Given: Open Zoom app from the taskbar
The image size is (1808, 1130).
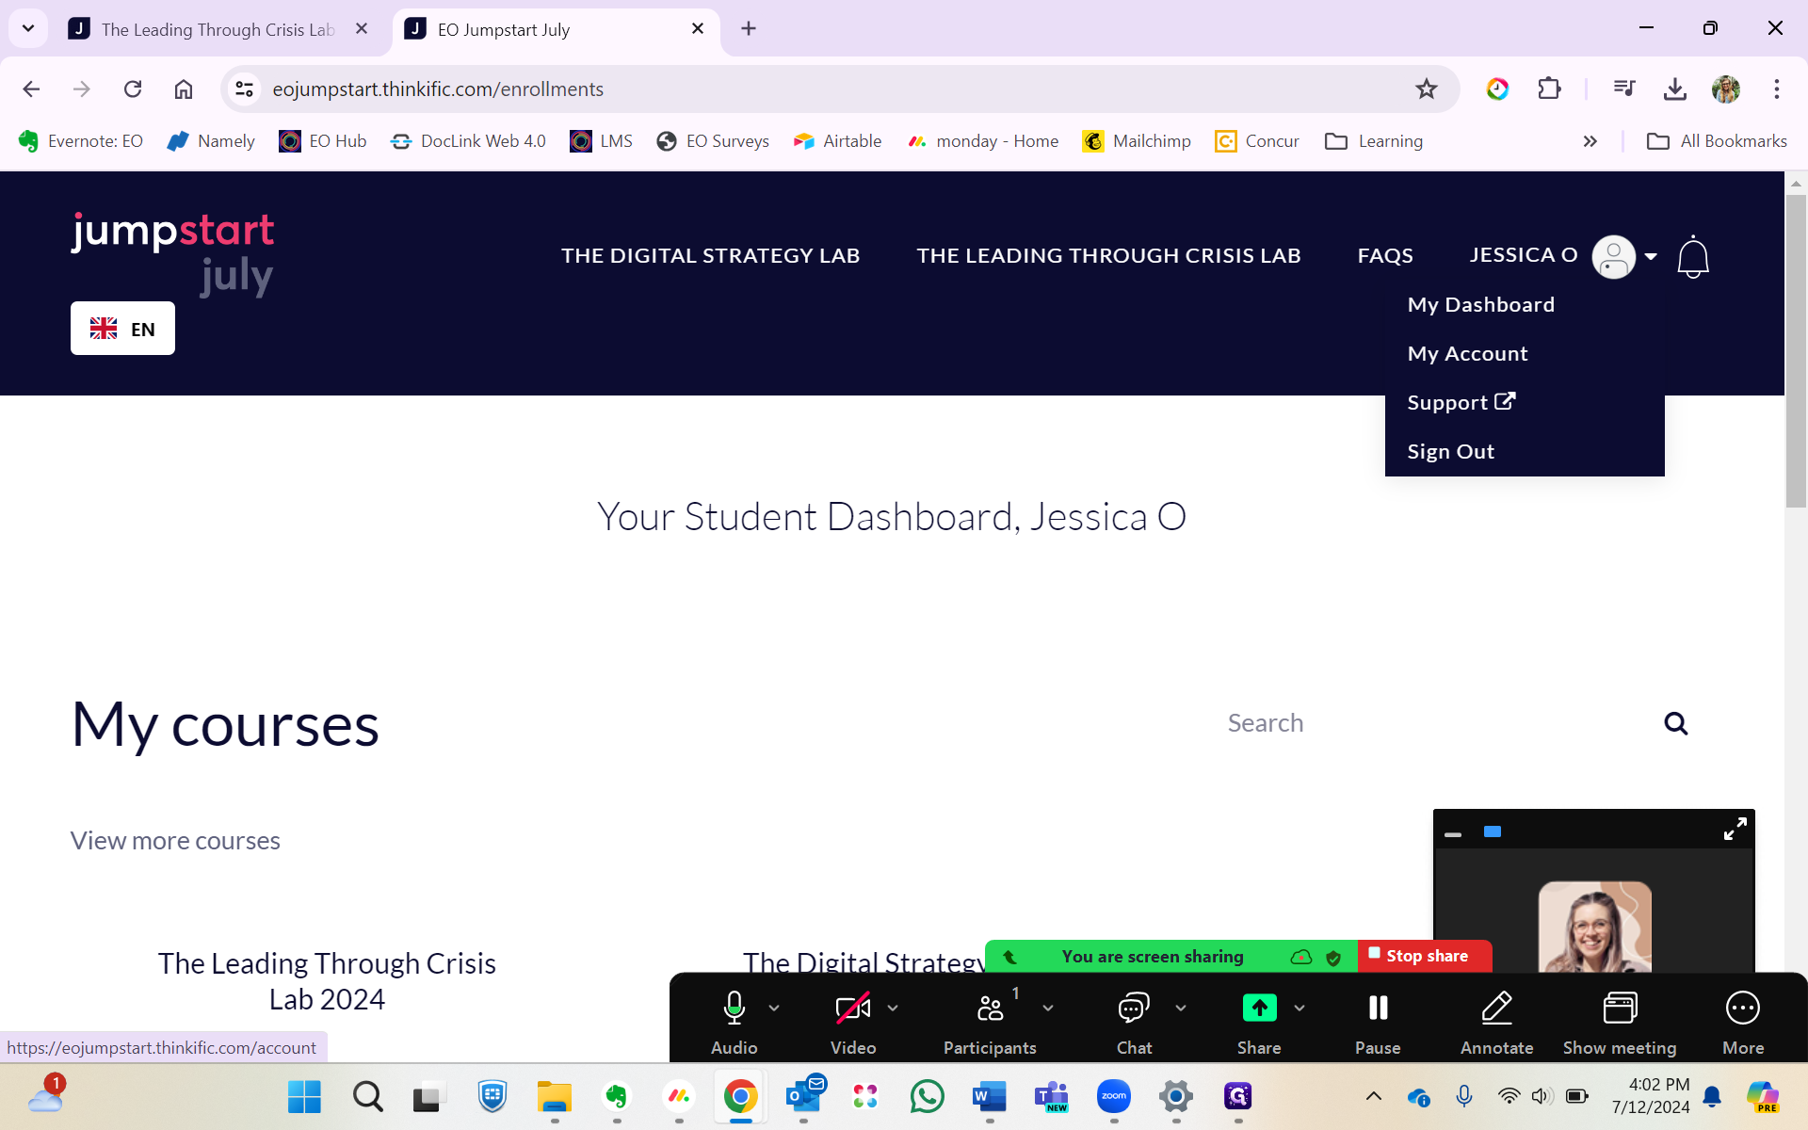Looking at the screenshot, I should pos(1114,1096).
